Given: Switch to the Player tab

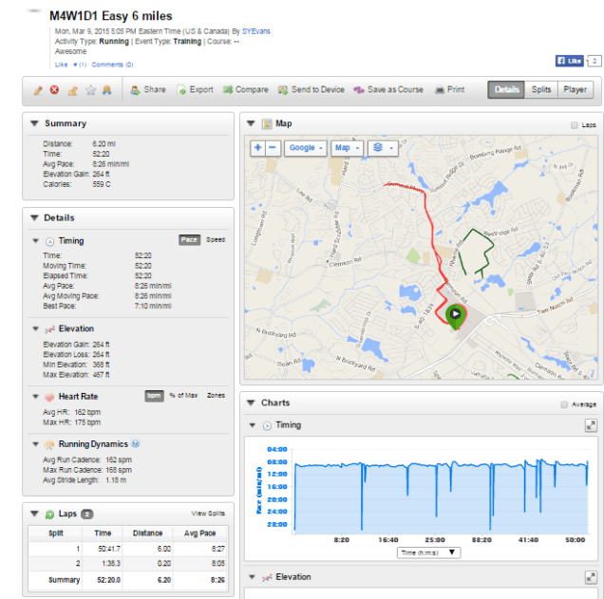Looking at the screenshot, I should coord(575,90).
